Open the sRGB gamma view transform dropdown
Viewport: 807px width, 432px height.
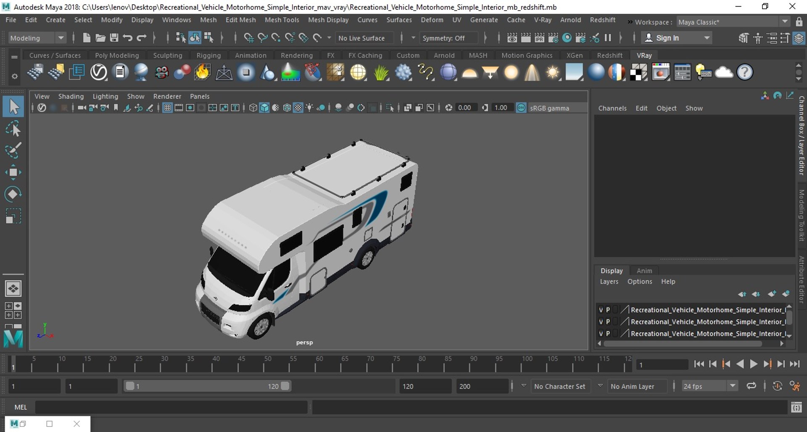pyautogui.click(x=557, y=108)
